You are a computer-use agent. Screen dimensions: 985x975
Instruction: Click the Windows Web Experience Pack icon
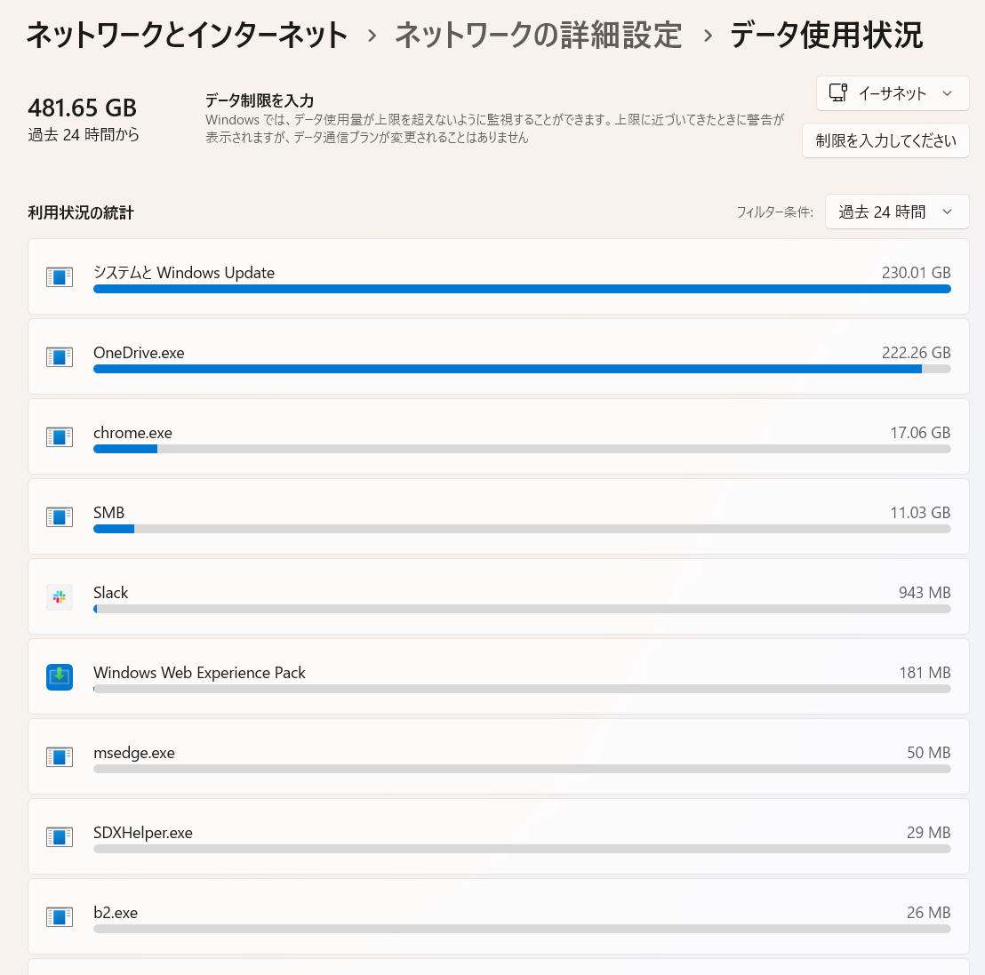point(59,676)
